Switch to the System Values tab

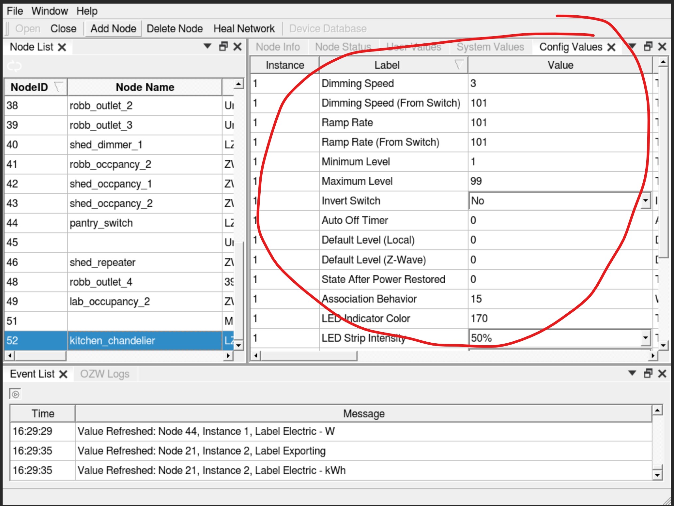click(x=490, y=47)
